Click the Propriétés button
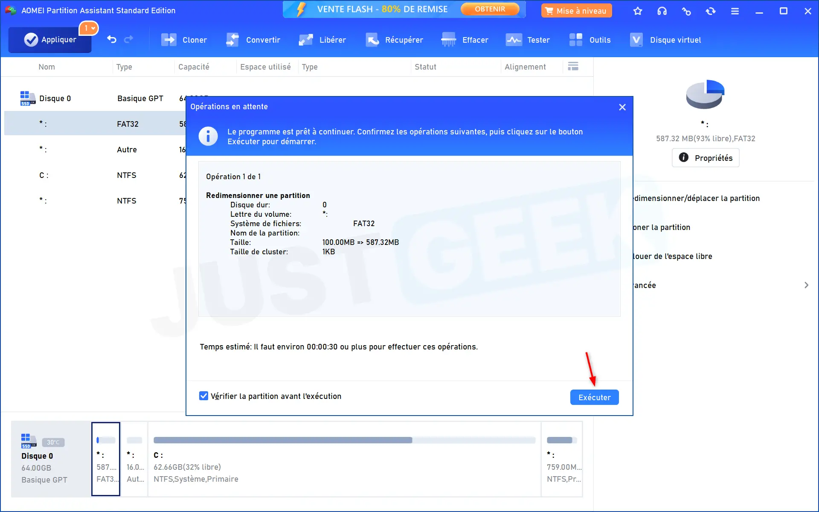Screen dimensions: 819x512 706,158
